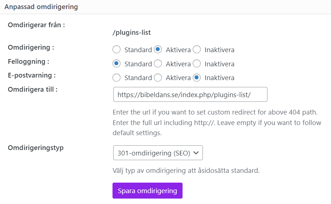Click the Anpassad omdirigering panel heading
331x204 pixels.
coord(41,7)
